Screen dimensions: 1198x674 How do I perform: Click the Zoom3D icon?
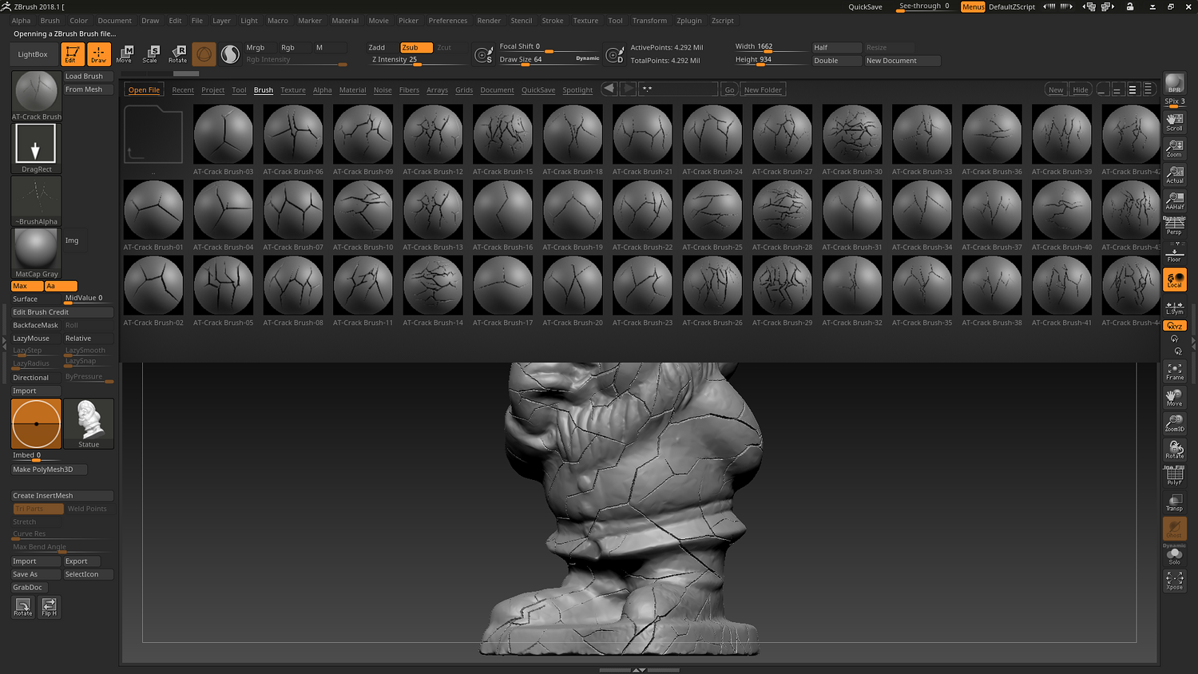coord(1174,423)
